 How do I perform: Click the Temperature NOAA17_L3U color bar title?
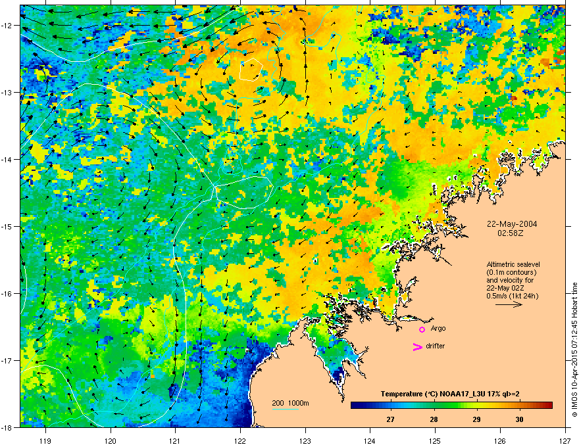tap(450, 394)
